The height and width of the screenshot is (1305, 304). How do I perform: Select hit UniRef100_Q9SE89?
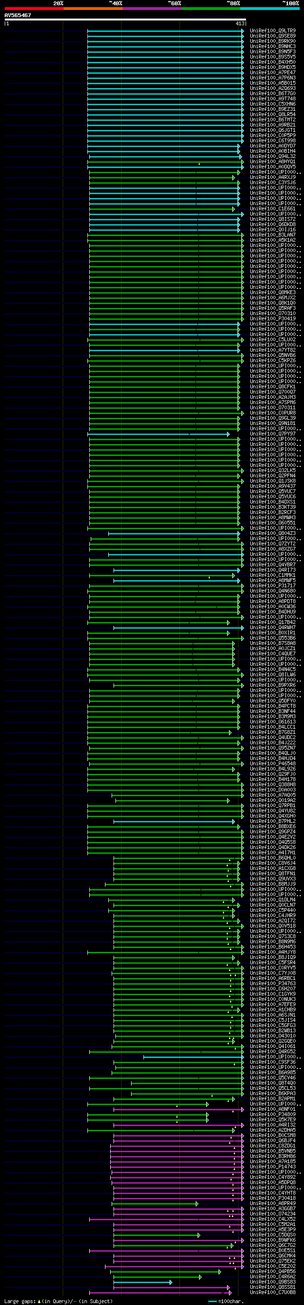coord(273,36)
